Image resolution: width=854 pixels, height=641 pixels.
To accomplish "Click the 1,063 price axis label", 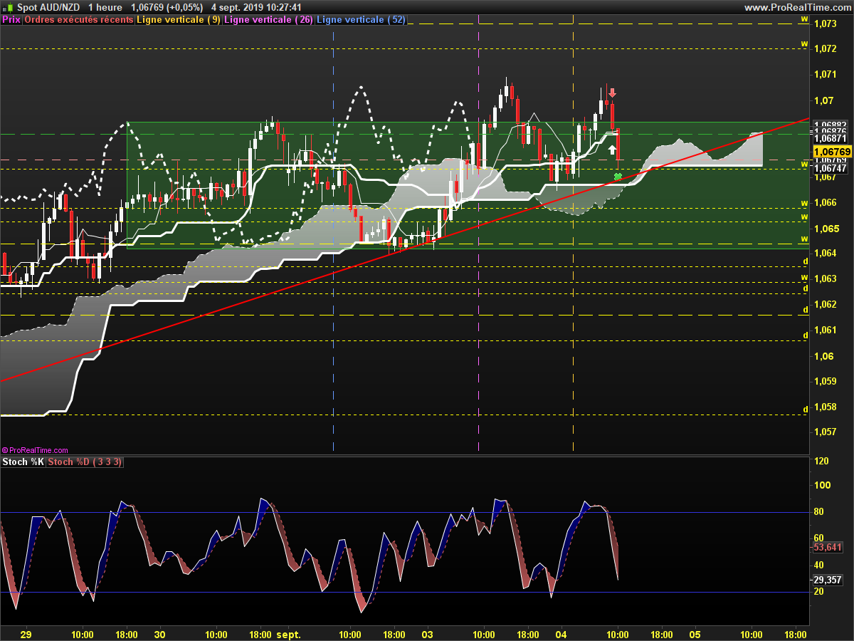I will [x=826, y=278].
